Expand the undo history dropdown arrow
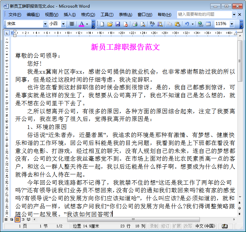The image size is (246, 232). (x=193, y=24)
